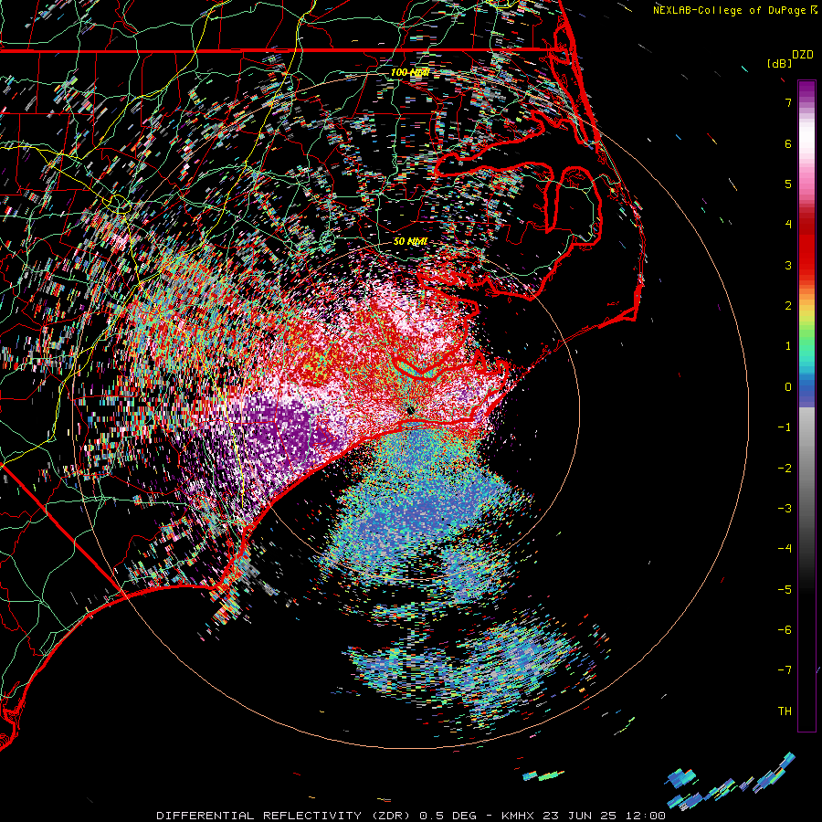Screen dimensions: 822x822
Task: Click the '6' dB label on color scale
Action: tap(788, 143)
